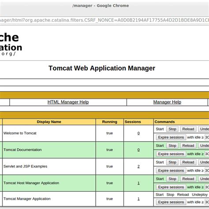This screenshot has width=209, height=209.
Task: Undeploy the Tomcat Documentation application
Action: click(x=204, y=146)
